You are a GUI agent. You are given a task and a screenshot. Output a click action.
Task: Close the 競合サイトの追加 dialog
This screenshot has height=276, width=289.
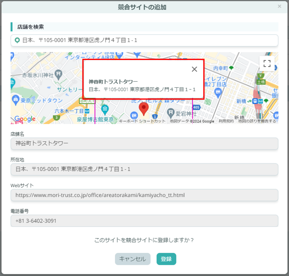coord(279,6)
